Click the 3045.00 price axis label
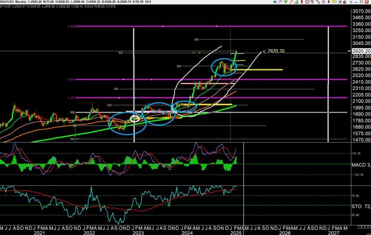This screenshot has height=235, width=371. point(362,43)
